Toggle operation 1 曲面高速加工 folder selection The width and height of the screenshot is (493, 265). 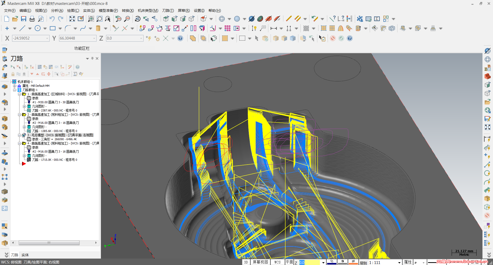pyautogui.click(x=24, y=94)
